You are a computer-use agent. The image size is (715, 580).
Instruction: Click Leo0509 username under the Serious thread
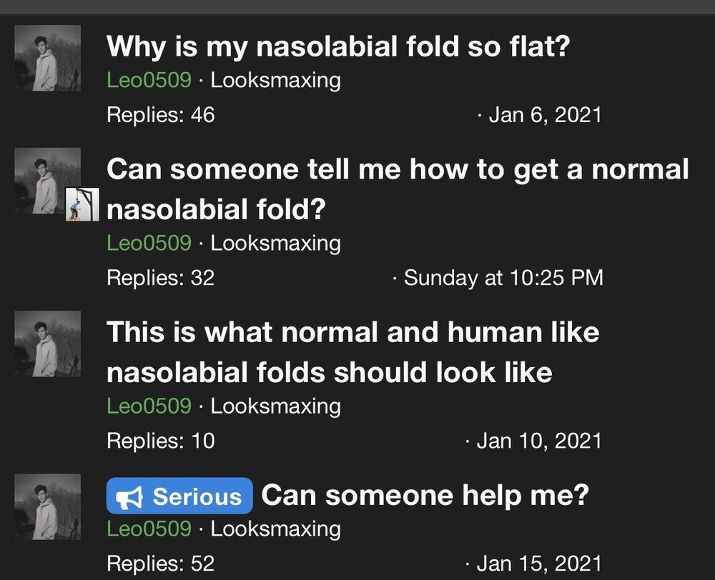[x=149, y=529]
